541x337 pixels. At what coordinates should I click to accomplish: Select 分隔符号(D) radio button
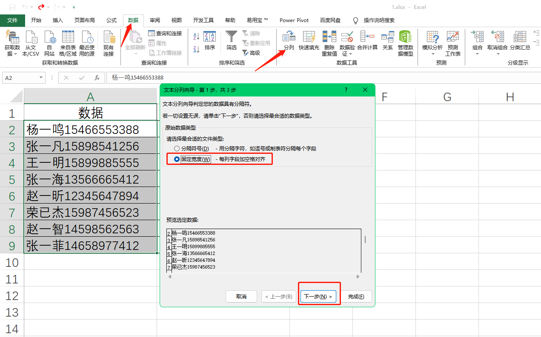click(177, 149)
